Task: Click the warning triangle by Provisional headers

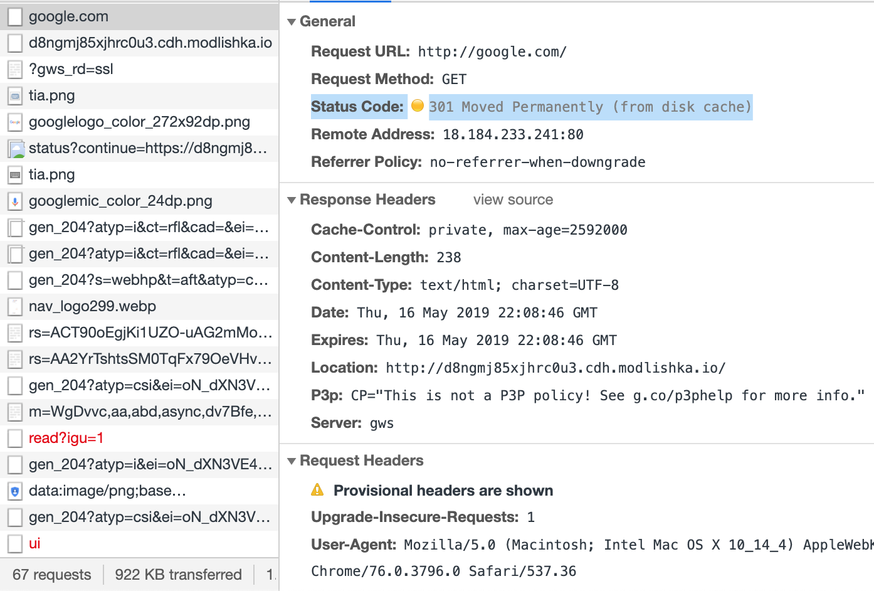Action: tap(318, 489)
